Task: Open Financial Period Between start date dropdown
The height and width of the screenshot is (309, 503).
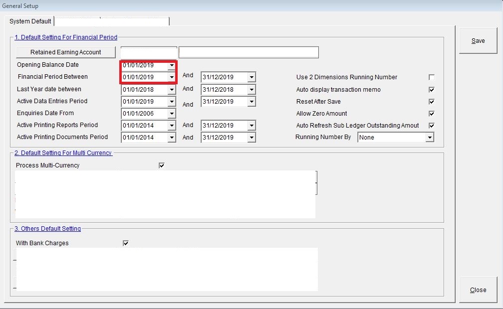Action: (172, 77)
